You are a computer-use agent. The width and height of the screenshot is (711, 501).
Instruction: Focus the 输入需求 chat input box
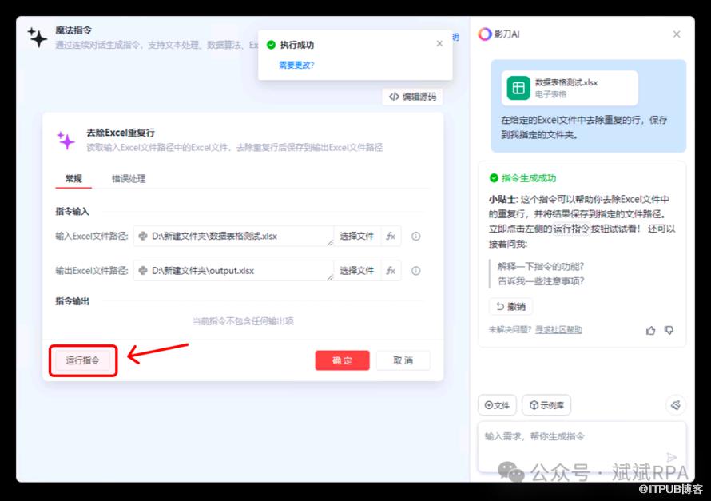571,437
